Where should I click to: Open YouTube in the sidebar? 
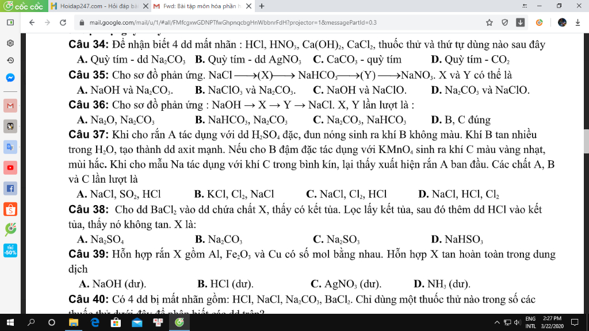(10, 168)
